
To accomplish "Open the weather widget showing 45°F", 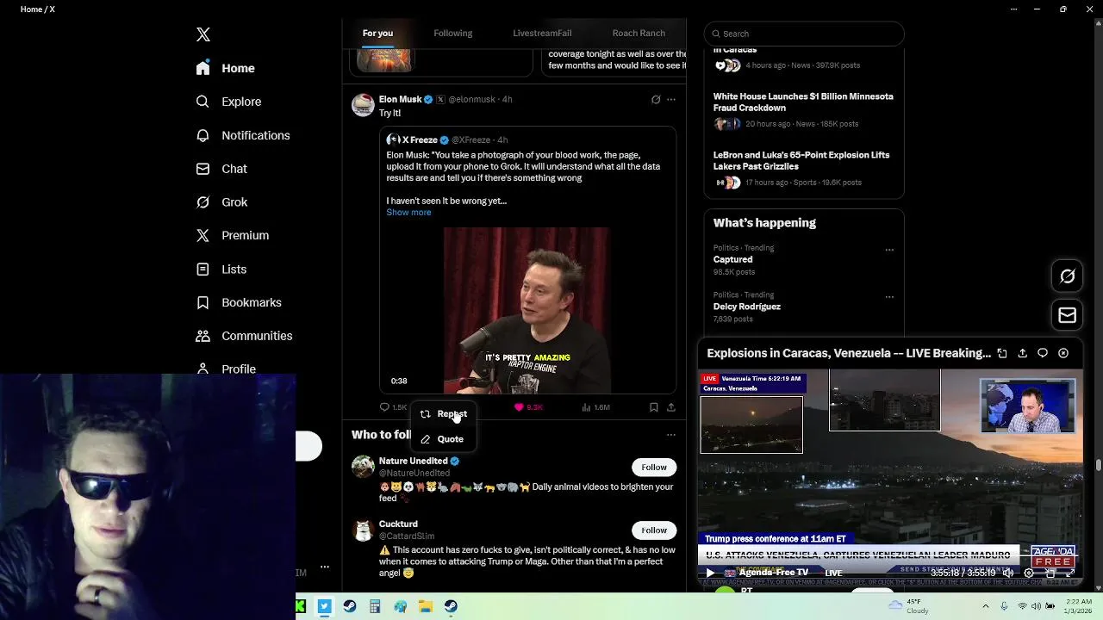I will [909, 606].
